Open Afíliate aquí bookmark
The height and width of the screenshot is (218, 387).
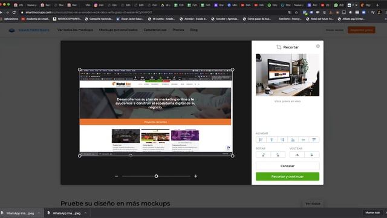[x=351, y=19]
